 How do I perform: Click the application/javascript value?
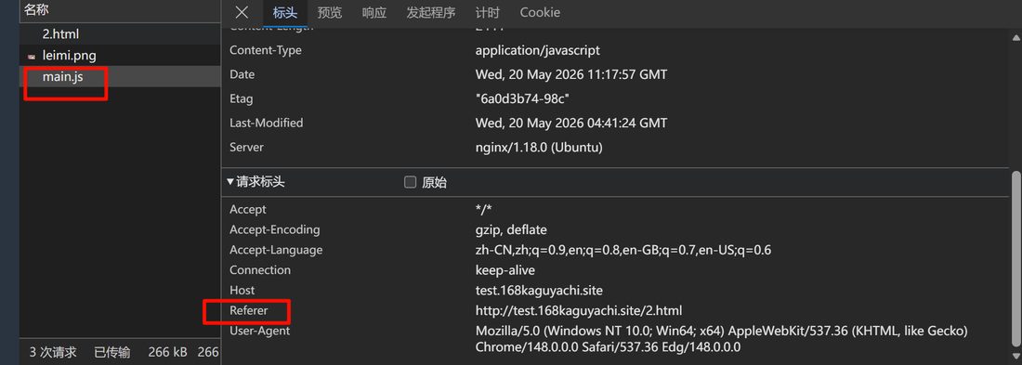coord(538,50)
